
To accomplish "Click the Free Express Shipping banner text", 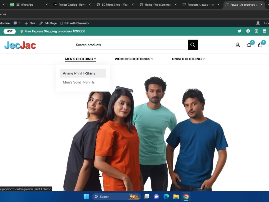I will point(55,31).
